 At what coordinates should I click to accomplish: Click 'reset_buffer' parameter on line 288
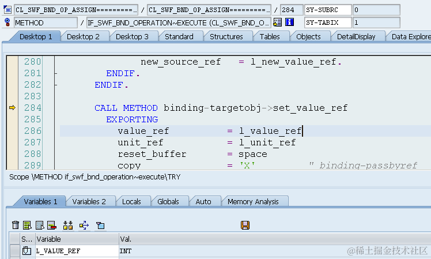[152, 154]
